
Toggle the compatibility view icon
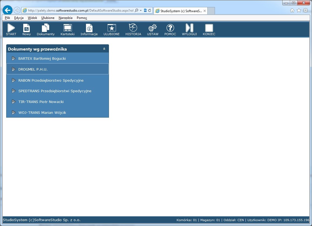(145, 10)
